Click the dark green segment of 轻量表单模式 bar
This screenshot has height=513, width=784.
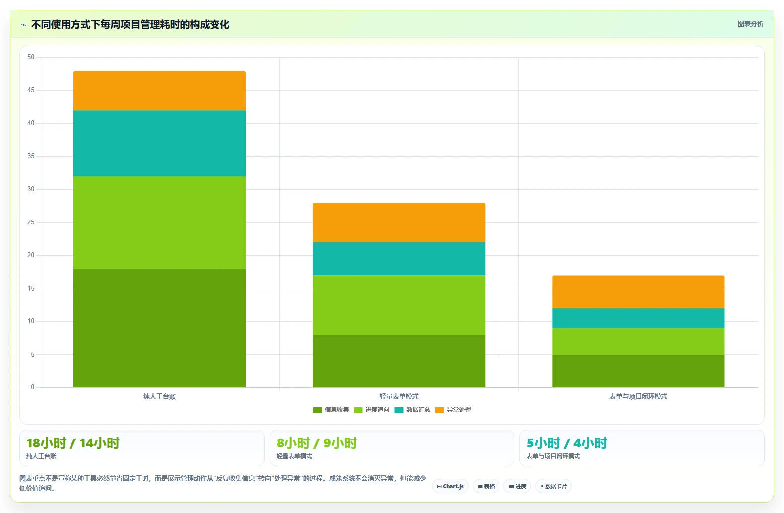(399, 361)
